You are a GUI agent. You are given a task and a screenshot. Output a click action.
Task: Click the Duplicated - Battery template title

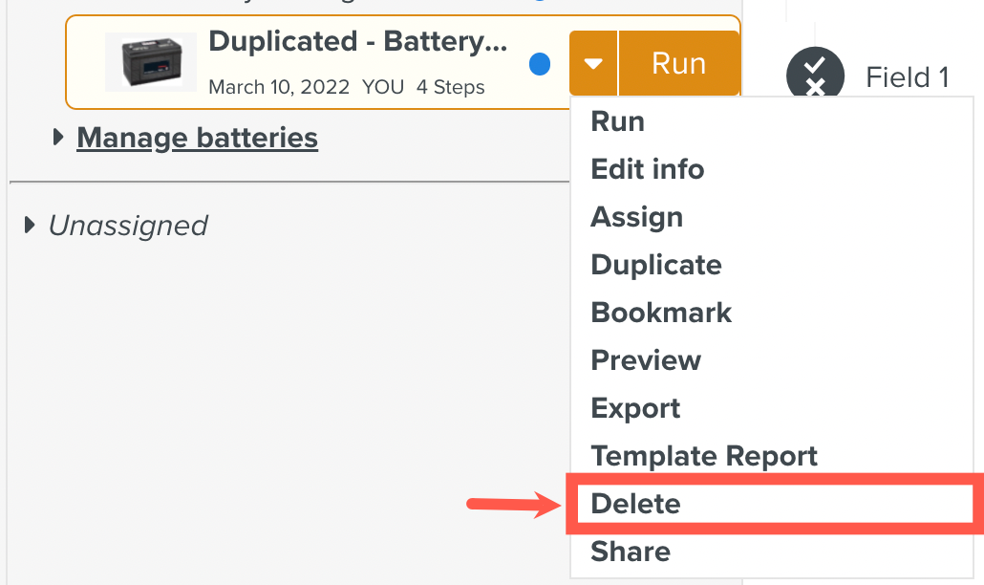pyautogui.click(x=357, y=42)
